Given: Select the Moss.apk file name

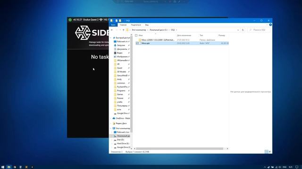Looking at the screenshot, I should 146,43.
